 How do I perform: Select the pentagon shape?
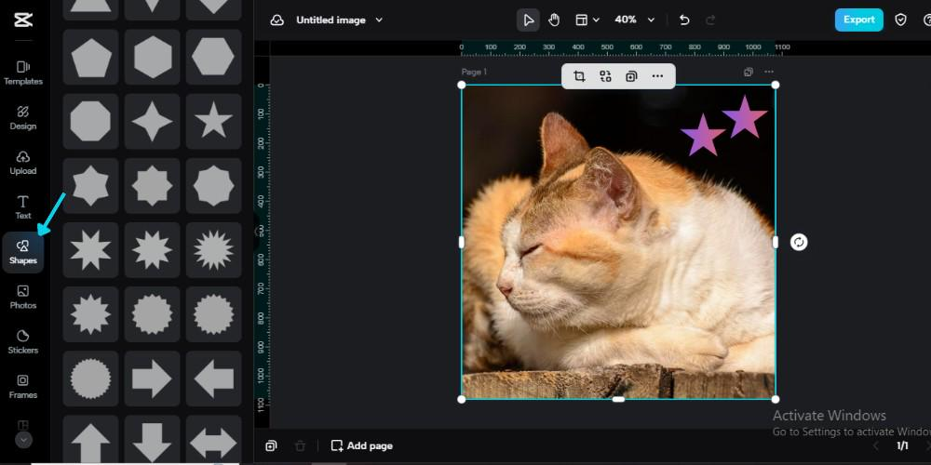90,58
